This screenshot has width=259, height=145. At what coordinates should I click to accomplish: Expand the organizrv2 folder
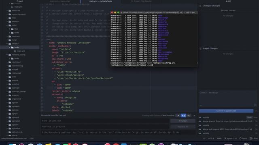(7, 99)
